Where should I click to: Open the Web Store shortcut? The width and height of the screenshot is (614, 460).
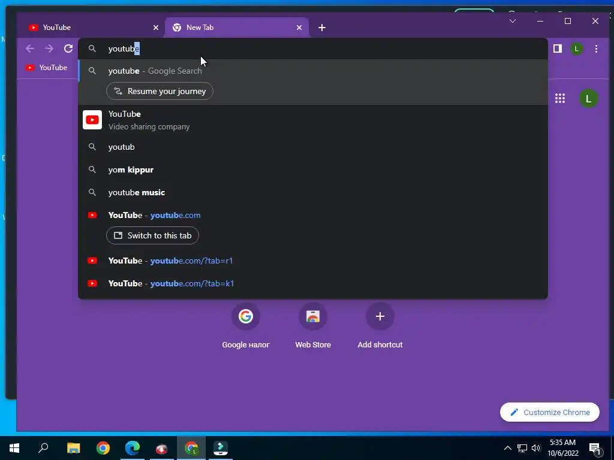click(x=313, y=327)
